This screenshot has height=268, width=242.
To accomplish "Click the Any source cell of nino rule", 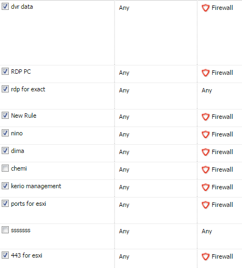I will (x=124, y=134).
